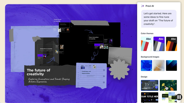Click the Prezi AI suggestion message bubble
Screen dimensions: 184x103
pos(159,19)
